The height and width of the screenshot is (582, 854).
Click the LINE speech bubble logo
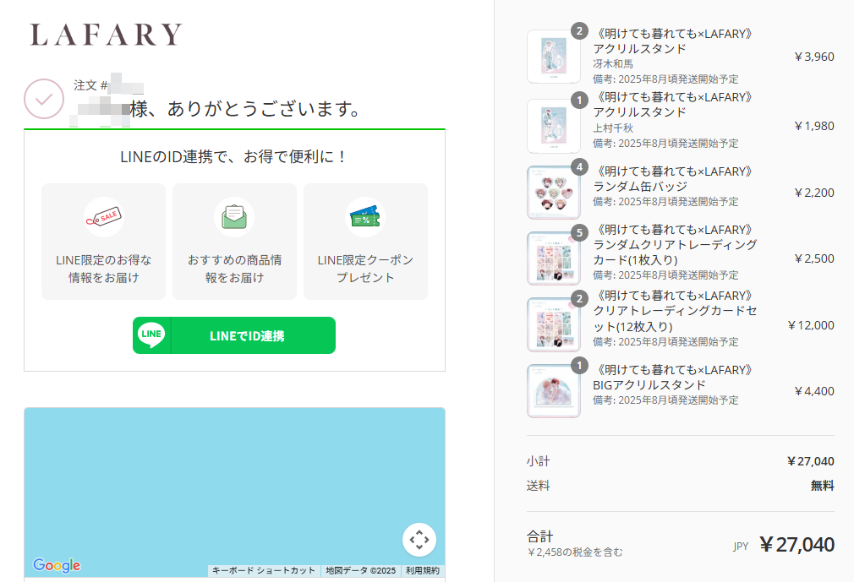151,335
